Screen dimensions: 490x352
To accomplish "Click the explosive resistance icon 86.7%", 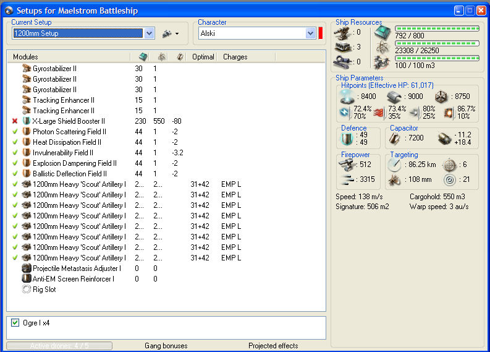I will click(449, 113).
